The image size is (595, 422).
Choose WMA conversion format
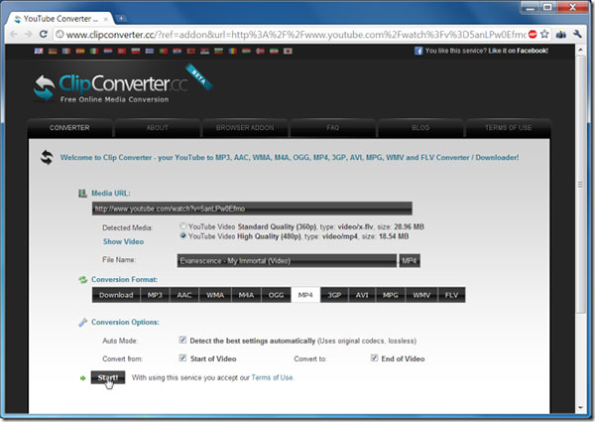tap(215, 295)
